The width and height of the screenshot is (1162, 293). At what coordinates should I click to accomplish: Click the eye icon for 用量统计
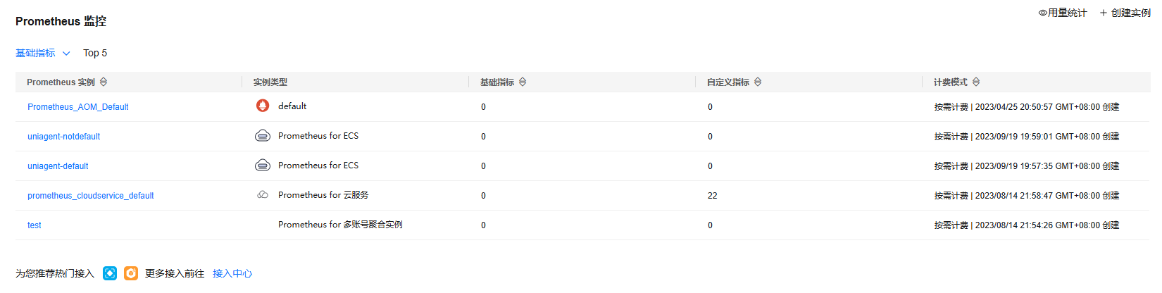point(1043,13)
